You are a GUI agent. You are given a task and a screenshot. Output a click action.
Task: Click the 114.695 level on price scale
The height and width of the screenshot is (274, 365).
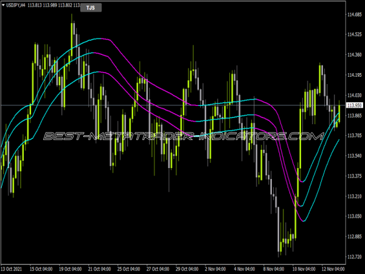point(354,14)
